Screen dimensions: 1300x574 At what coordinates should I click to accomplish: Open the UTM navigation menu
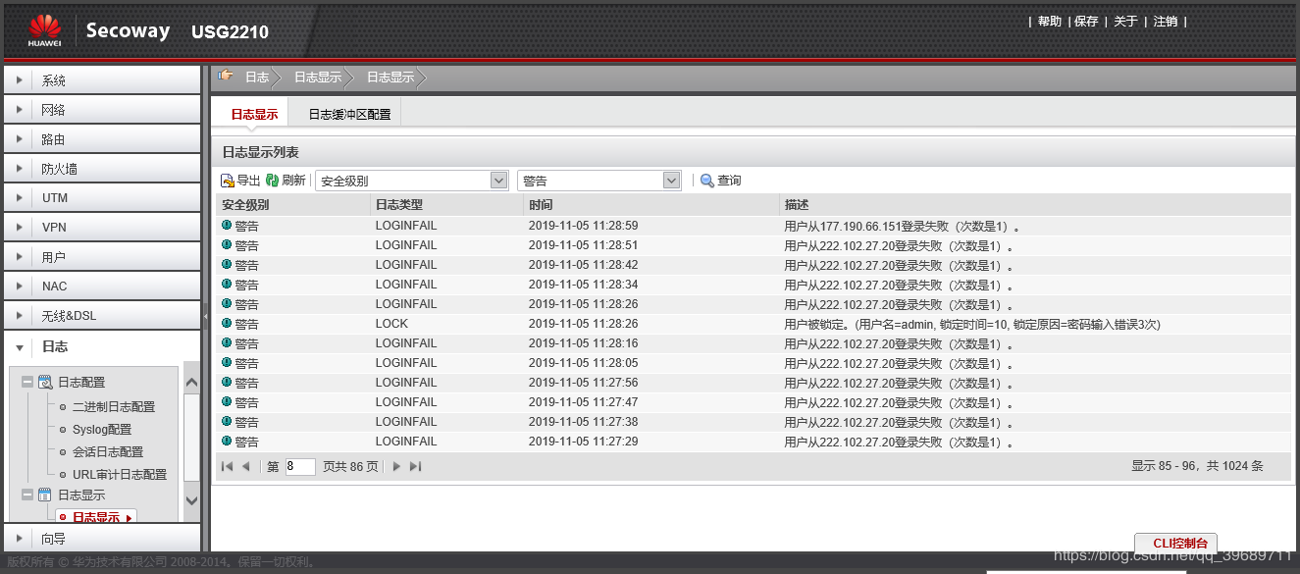102,198
